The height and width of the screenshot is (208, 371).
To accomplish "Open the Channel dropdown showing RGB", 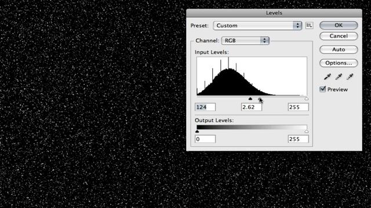I will 245,40.
